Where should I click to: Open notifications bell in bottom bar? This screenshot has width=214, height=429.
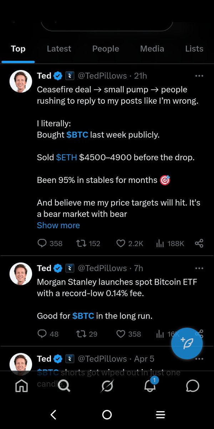150,386
